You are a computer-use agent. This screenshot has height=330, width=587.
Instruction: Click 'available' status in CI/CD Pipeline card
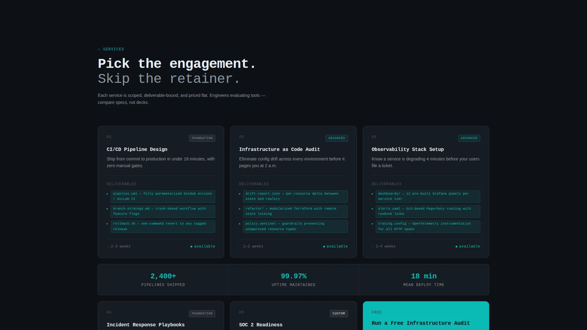click(205, 247)
